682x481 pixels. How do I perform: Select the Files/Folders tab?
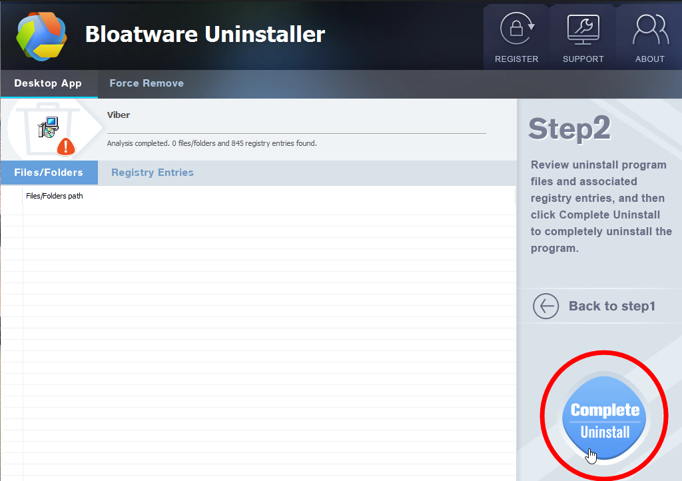click(x=49, y=173)
